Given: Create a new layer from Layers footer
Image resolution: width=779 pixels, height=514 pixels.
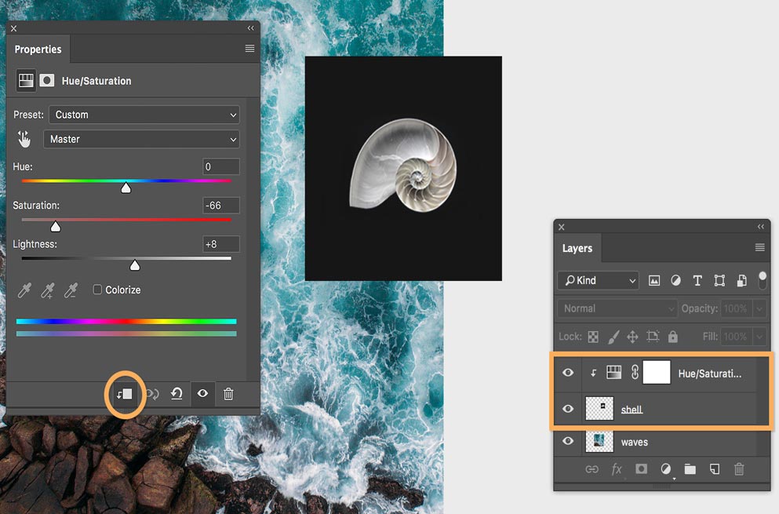Looking at the screenshot, I should [715, 469].
